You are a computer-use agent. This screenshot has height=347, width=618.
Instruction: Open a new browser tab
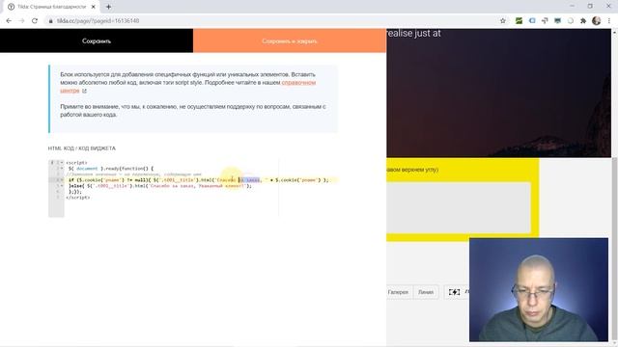108,7
